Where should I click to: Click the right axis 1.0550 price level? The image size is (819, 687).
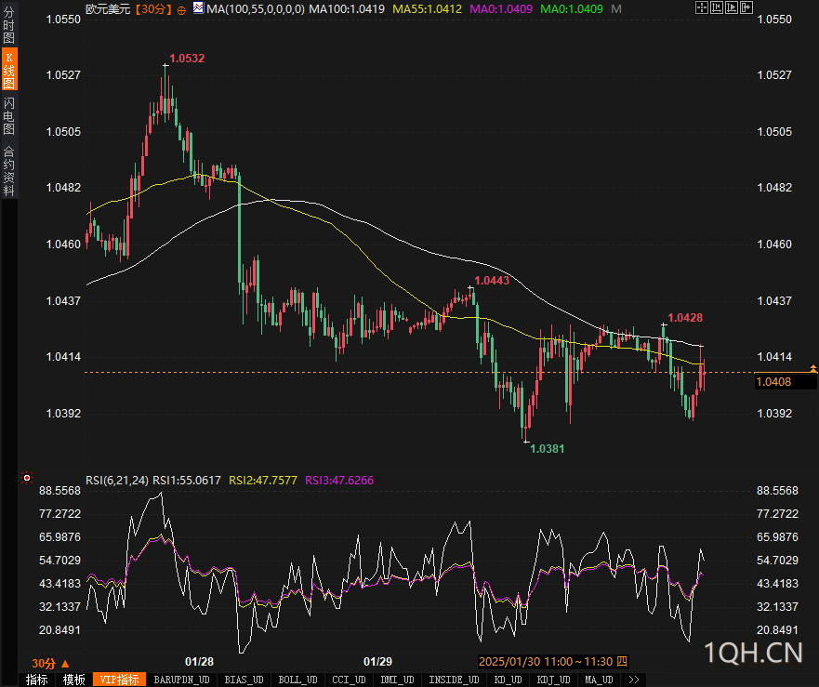point(774,20)
